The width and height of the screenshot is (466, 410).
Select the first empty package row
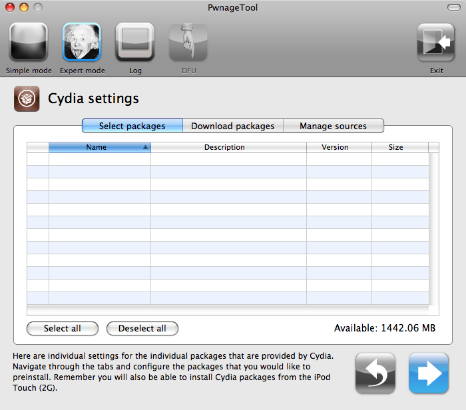click(x=228, y=159)
